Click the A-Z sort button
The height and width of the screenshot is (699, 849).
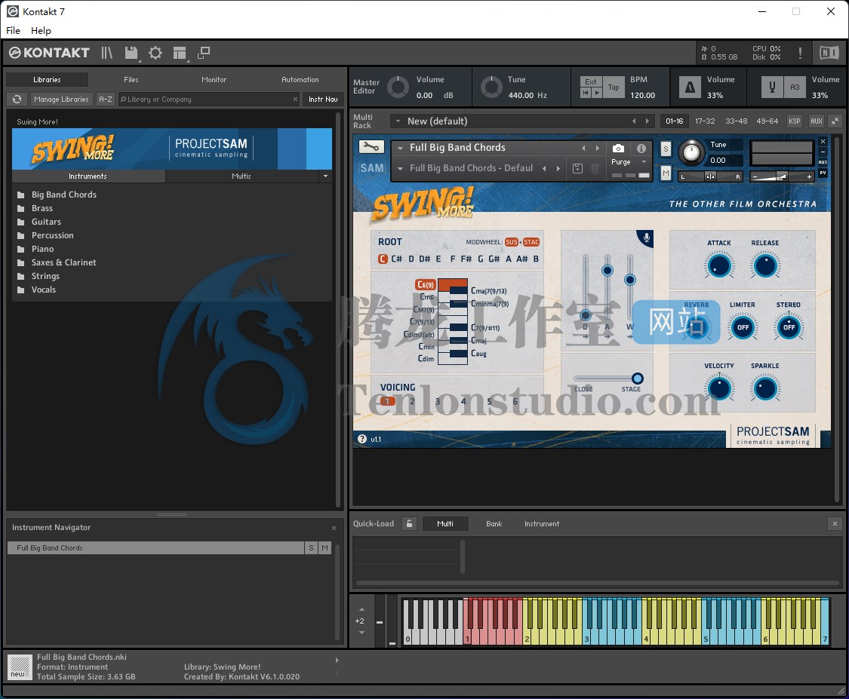pos(106,99)
